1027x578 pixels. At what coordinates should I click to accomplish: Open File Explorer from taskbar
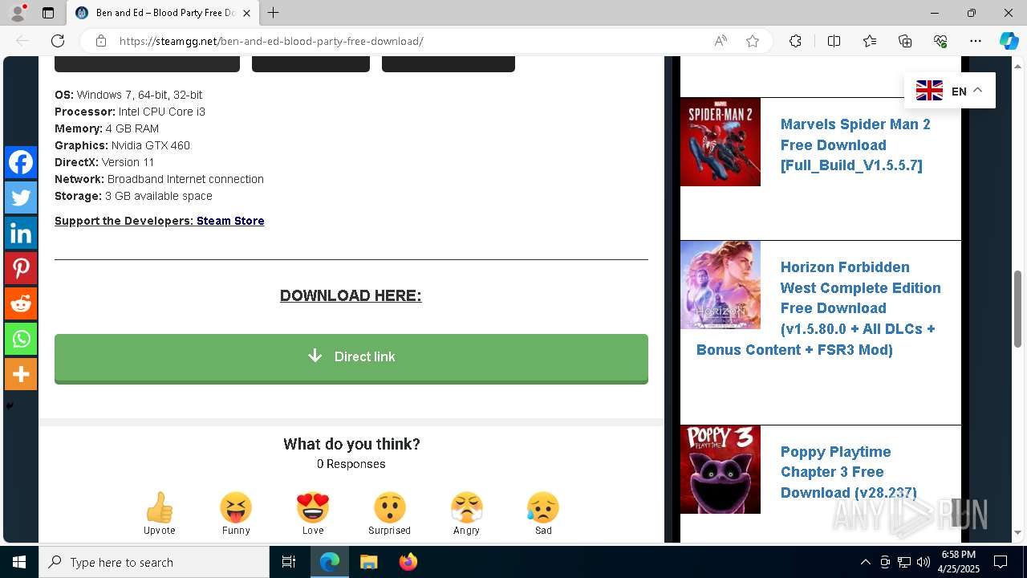pyautogui.click(x=368, y=562)
